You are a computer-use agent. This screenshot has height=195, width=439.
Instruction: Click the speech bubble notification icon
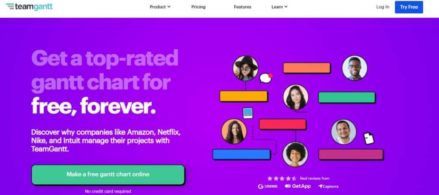point(266,78)
